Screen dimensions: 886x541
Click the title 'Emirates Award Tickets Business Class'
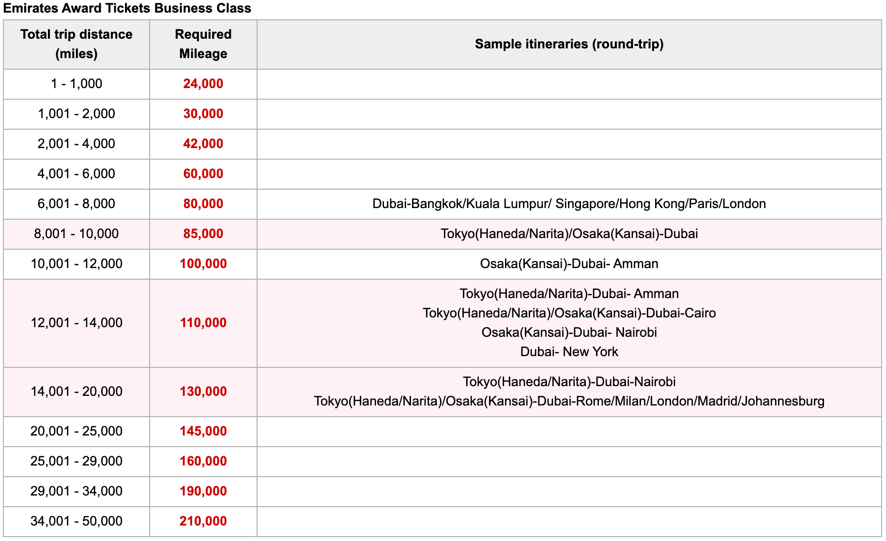coord(127,8)
